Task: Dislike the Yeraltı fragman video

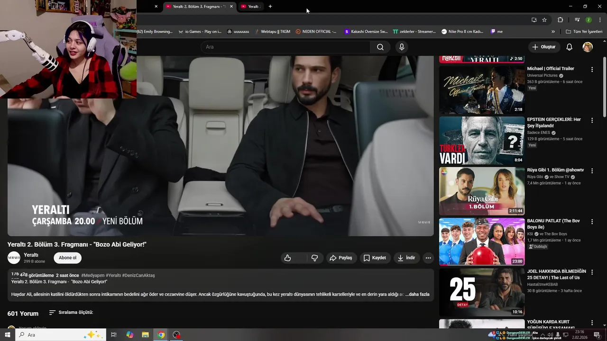Action: point(314,258)
